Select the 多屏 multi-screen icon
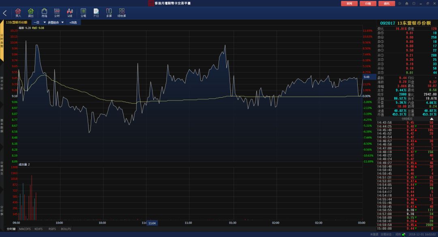Viewport: 438px width, 237px height. (x=109, y=13)
